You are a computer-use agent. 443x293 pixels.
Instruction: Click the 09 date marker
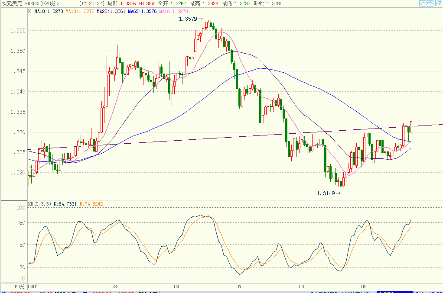point(364,287)
